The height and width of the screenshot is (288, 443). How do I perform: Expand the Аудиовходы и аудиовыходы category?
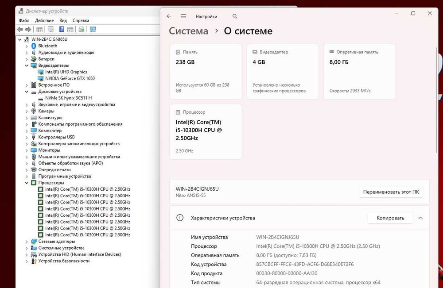(27, 53)
